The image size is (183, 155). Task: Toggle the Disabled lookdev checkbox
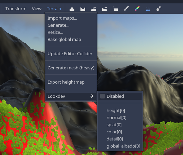(103, 96)
